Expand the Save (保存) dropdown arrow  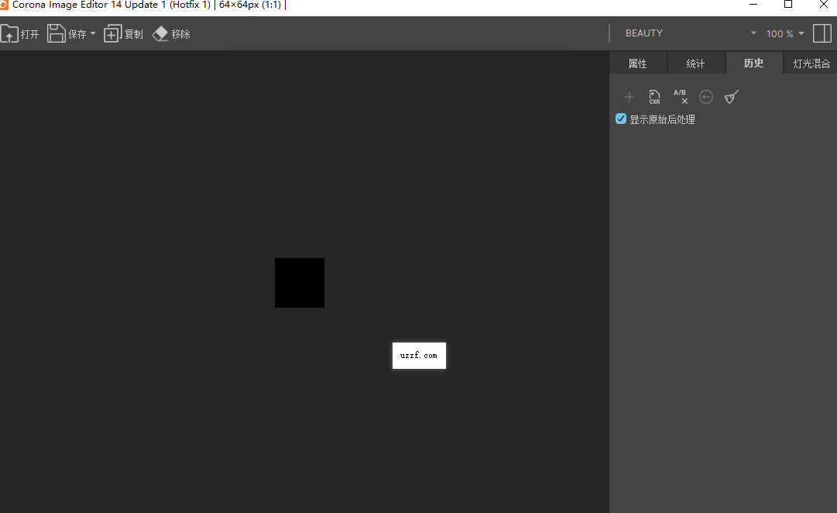point(93,34)
